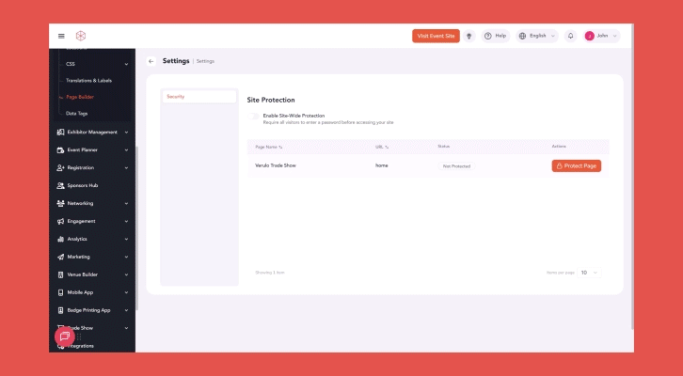Click the Not Protected status badge
683x376 pixels.
tap(456, 166)
